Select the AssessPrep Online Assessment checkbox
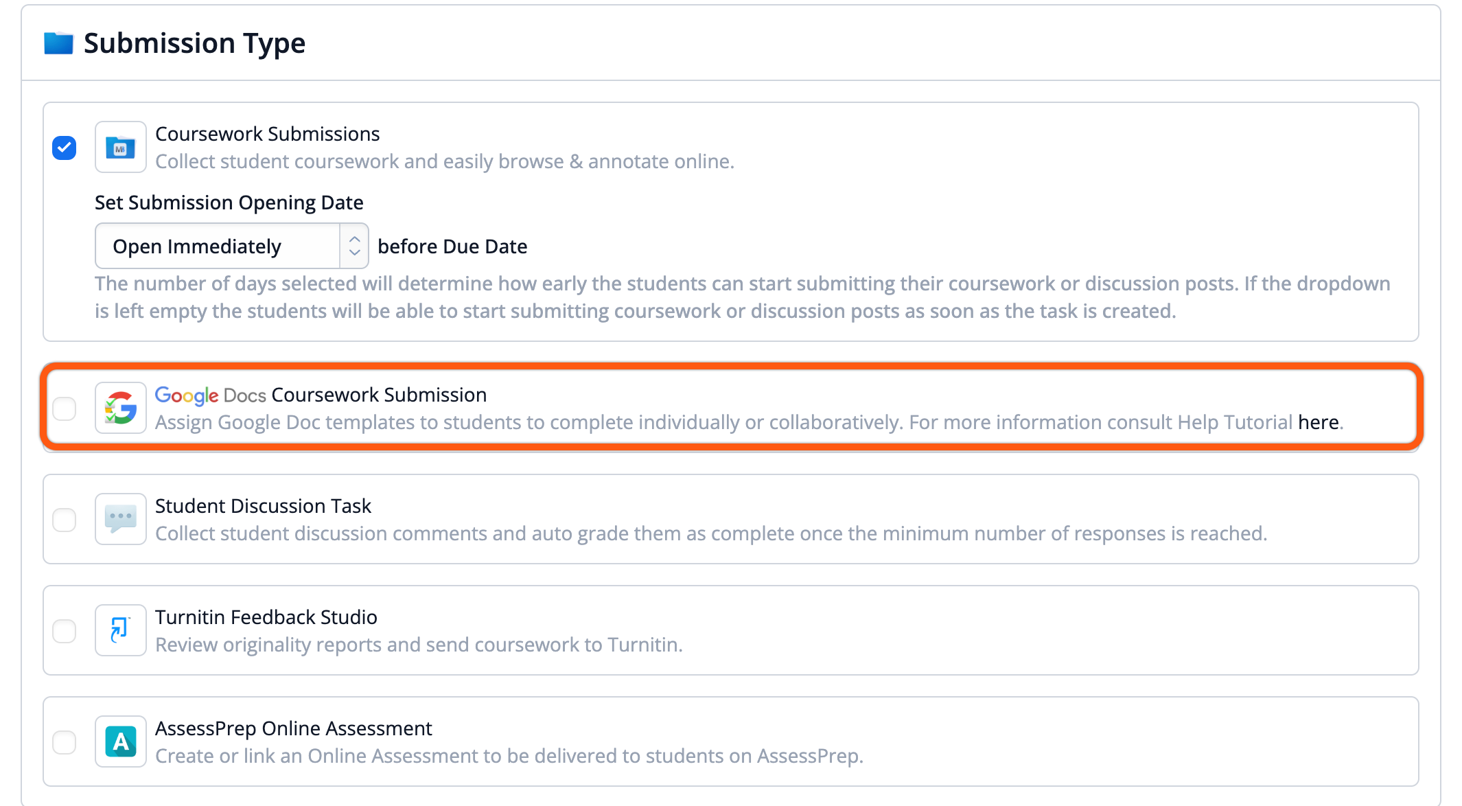This screenshot has height=806, width=1462. tap(65, 742)
